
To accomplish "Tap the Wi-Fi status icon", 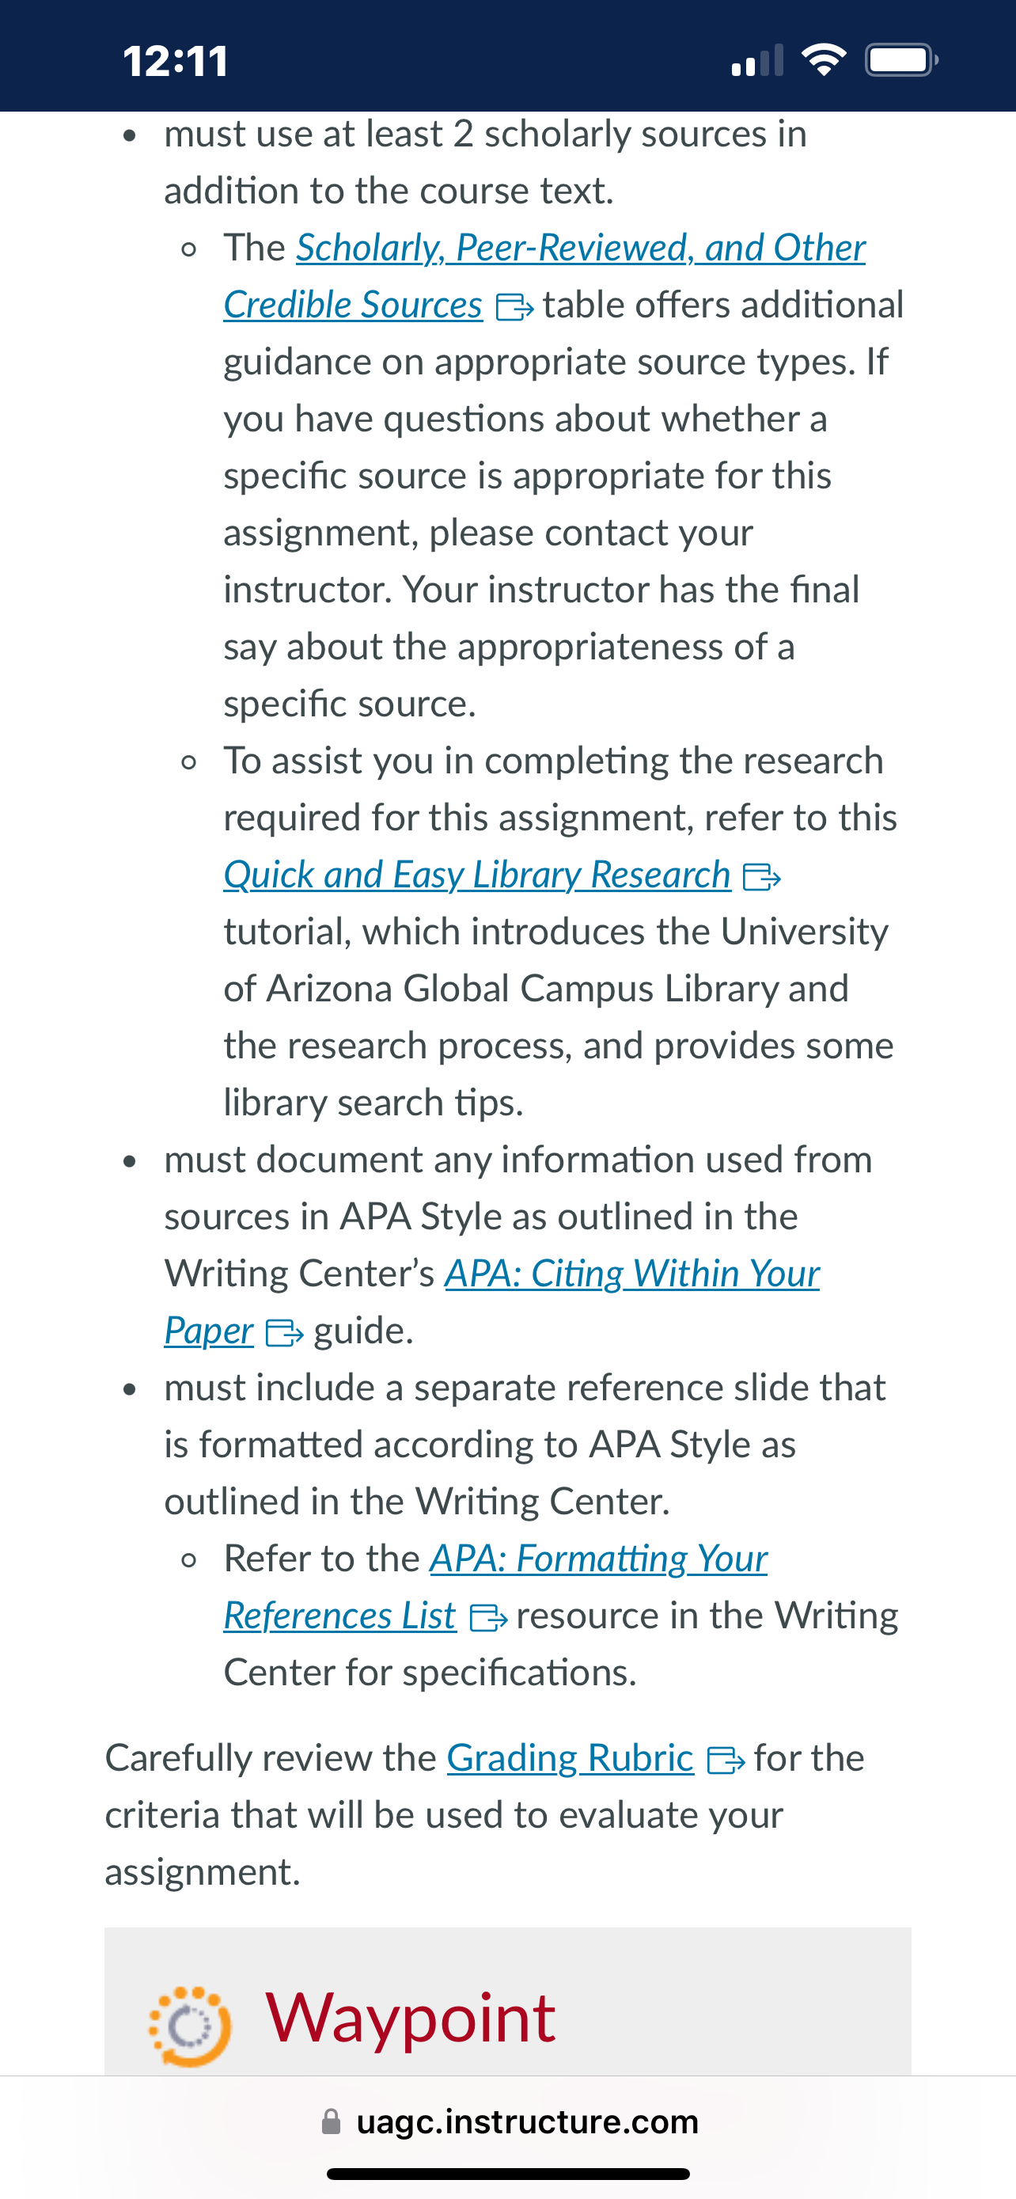I will (x=823, y=59).
